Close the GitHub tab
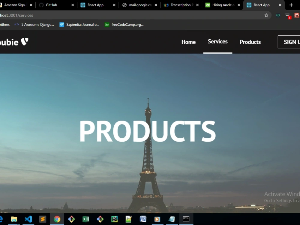 [73, 5]
